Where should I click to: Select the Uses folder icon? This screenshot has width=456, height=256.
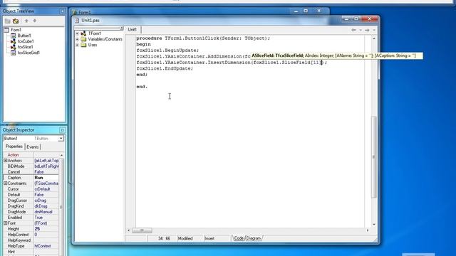pyautogui.click(x=83, y=45)
